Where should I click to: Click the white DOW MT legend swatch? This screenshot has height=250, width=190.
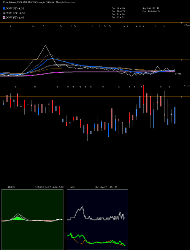coord(4,13)
